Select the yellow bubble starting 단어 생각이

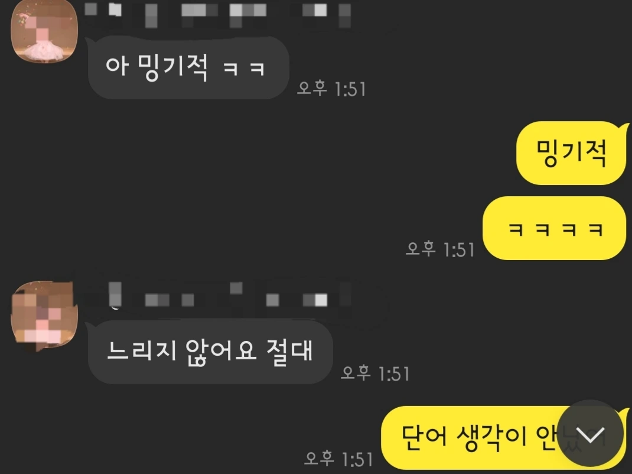pyautogui.click(x=504, y=437)
